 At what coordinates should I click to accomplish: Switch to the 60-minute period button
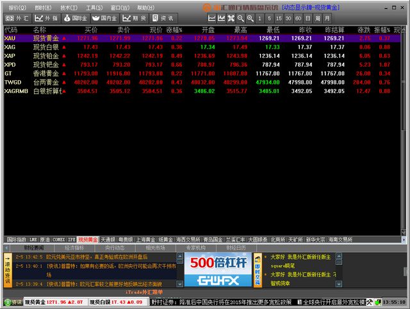tap(298, 19)
